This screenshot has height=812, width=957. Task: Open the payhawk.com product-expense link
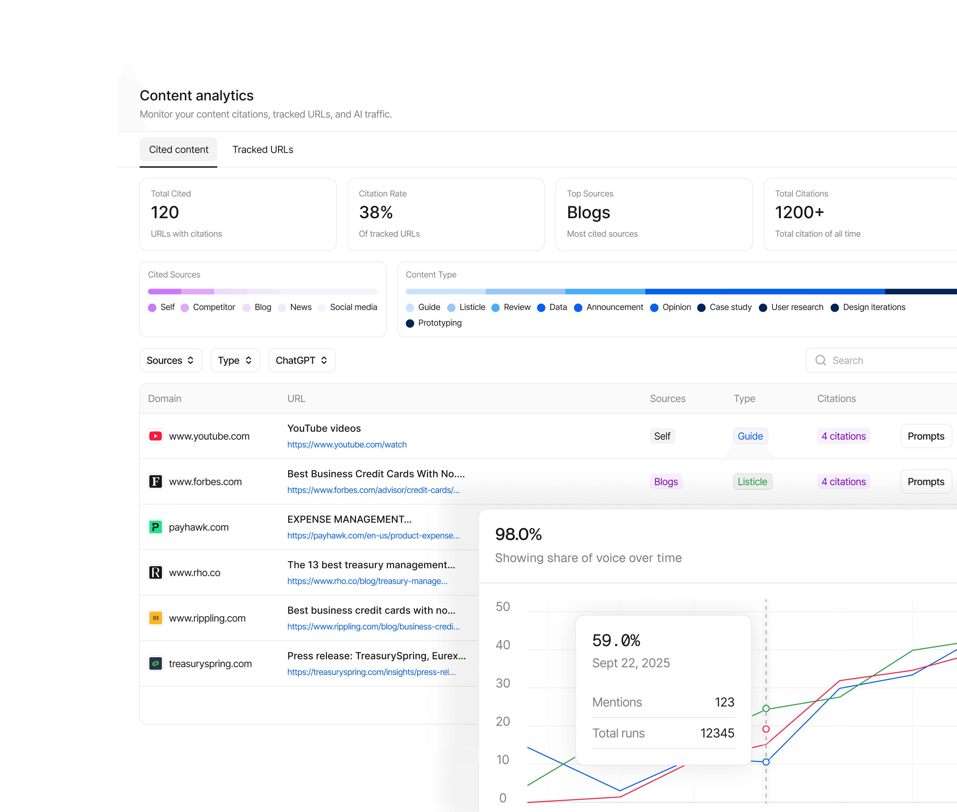click(373, 536)
